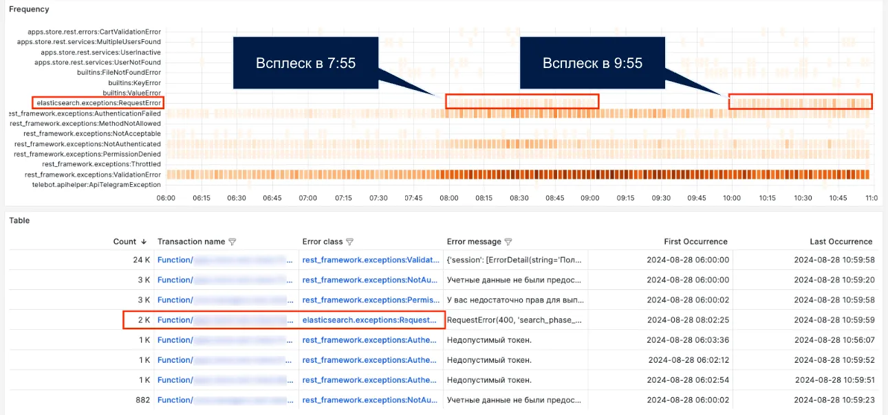
Task: Select the MethodNotAllowed heatmap axis label
Action: click(86, 124)
